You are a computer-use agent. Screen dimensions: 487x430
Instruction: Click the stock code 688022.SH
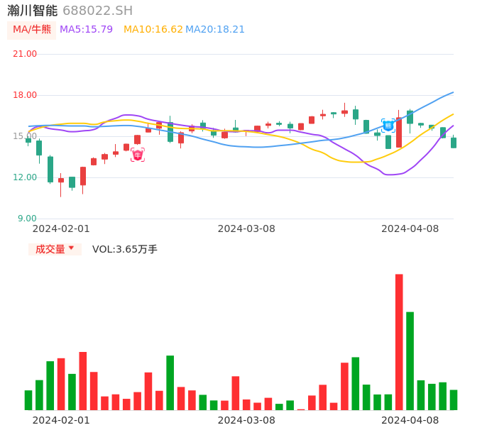click(x=97, y=11)
